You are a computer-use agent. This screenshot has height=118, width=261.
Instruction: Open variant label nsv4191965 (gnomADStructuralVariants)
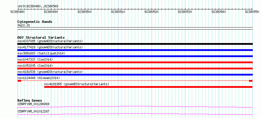point(77,84)
